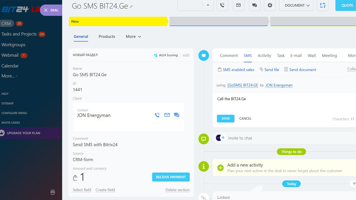Click the JON Energyman recipient link
356x200 pixels.
[x=279, y=85]
